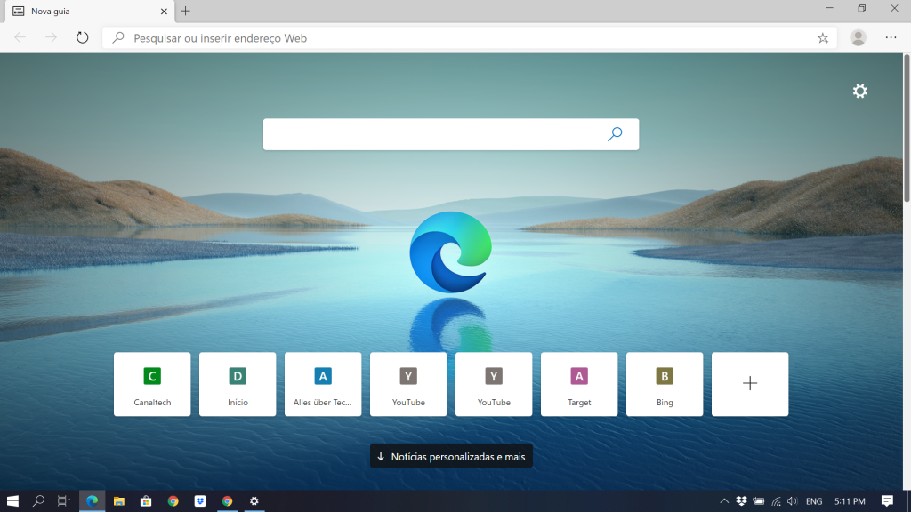Show hidden system tray icons
This screenshot has height=512, width=911.
(x=724, y=501)
